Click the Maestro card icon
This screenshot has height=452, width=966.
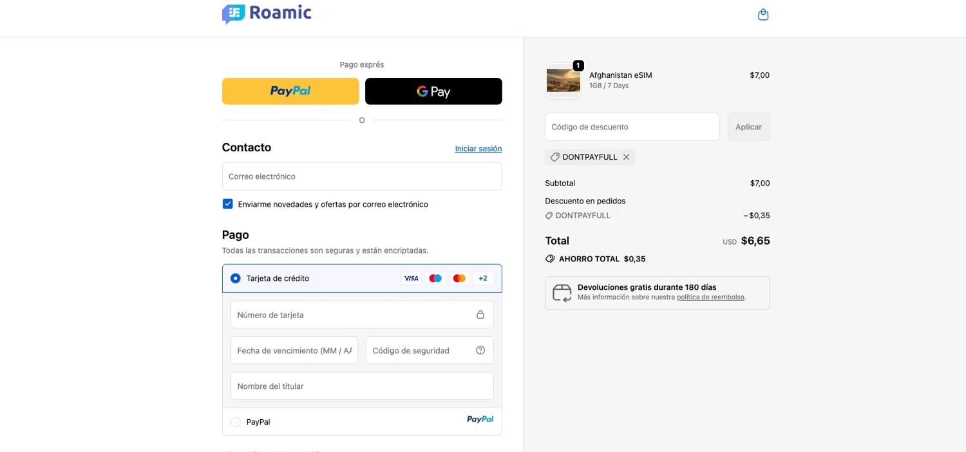pyautogui.click(x=435, y=278)
